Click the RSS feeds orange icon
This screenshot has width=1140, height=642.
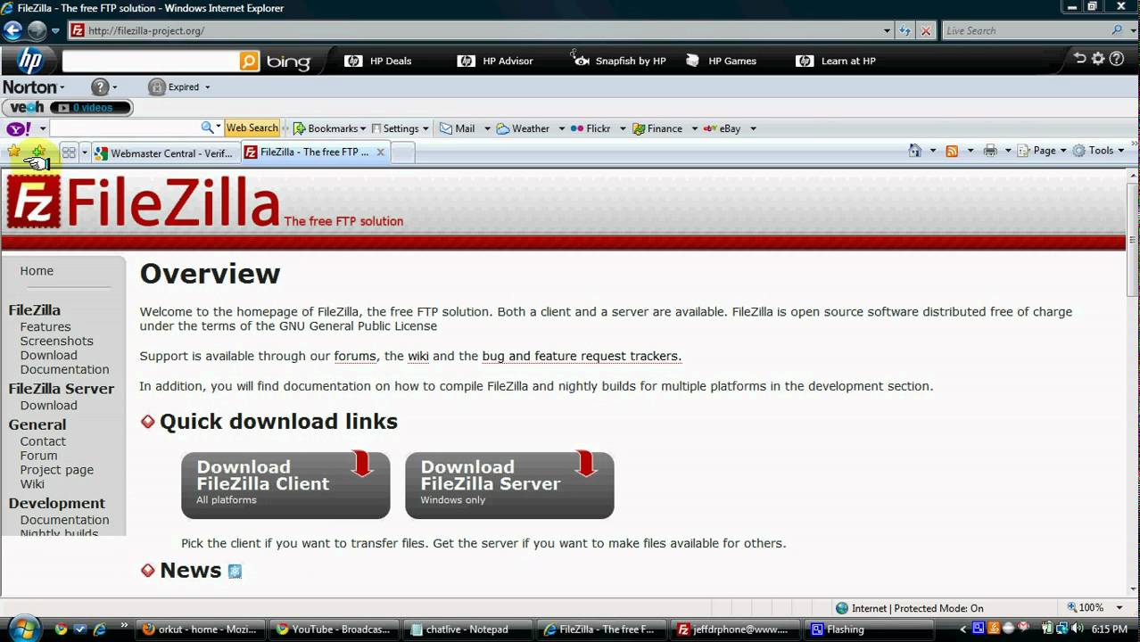pos(952,151)
